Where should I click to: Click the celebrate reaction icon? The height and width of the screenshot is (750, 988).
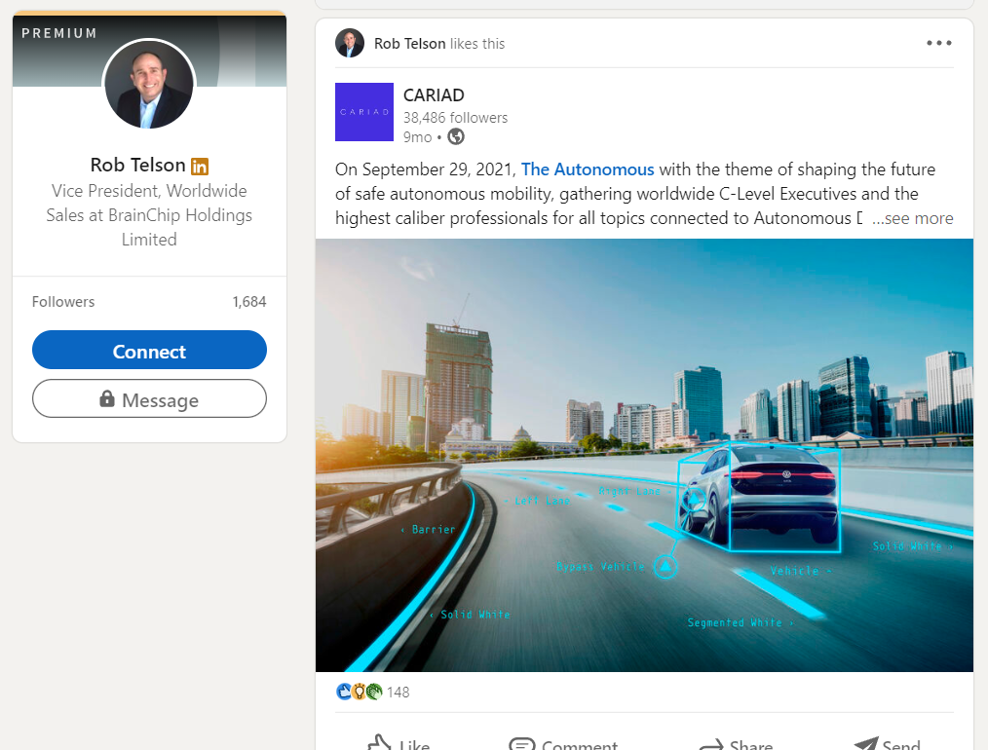(x=374, y=693)
